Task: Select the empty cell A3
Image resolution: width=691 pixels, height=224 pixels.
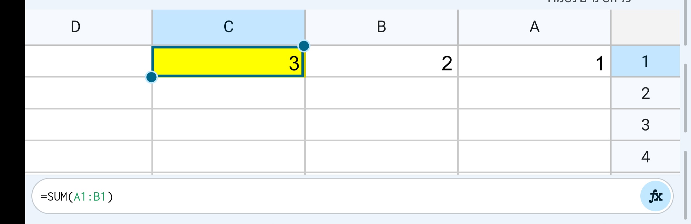Action: (534, 124)
